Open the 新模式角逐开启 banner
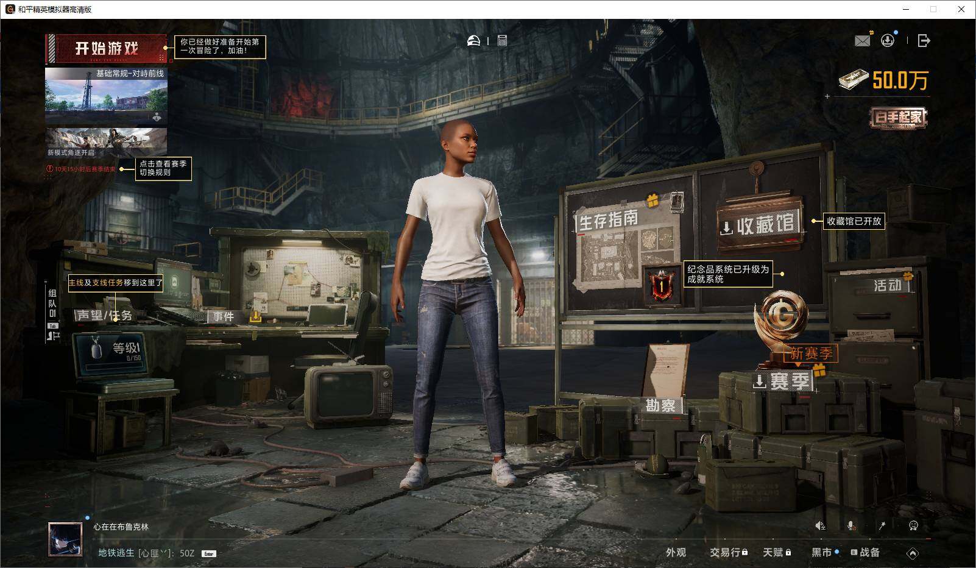This screenshot has width=976, height=568. point(106,143)
